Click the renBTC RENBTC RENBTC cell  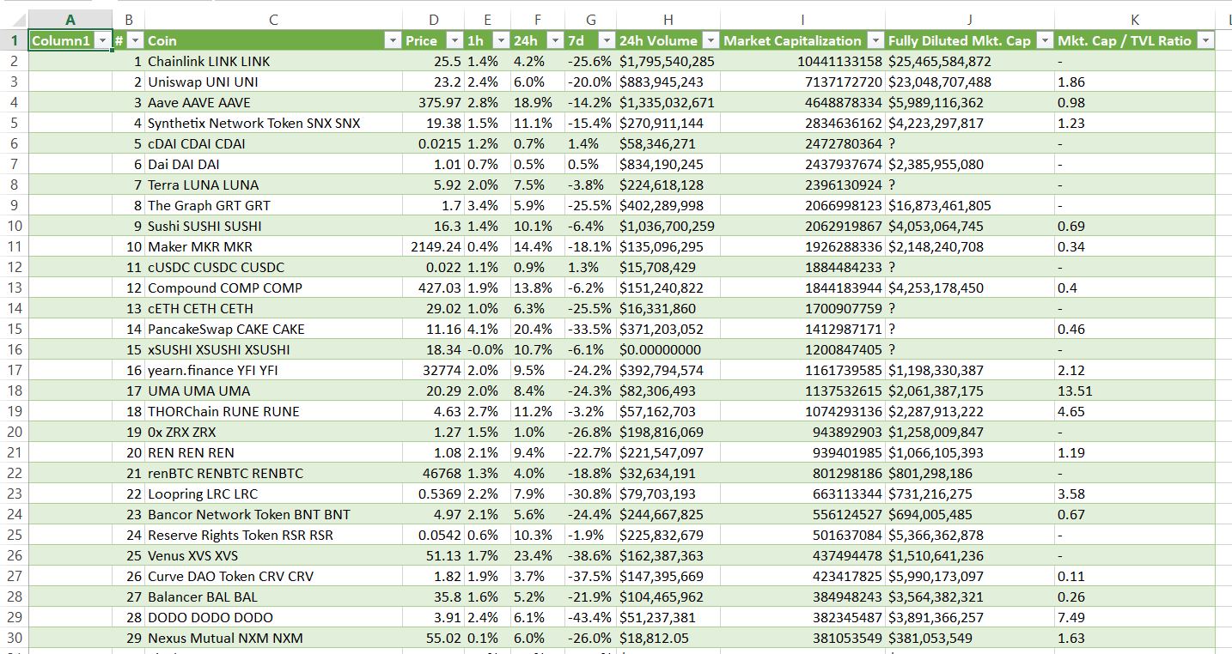coord(273,473)
